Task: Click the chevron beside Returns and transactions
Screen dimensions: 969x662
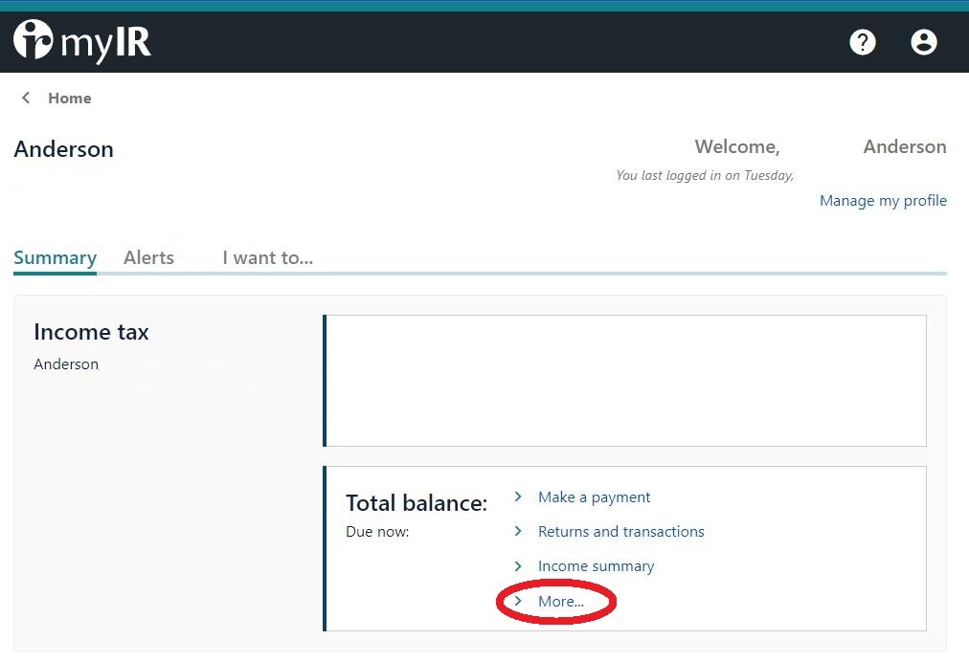Action: click(x=518, y=531)
